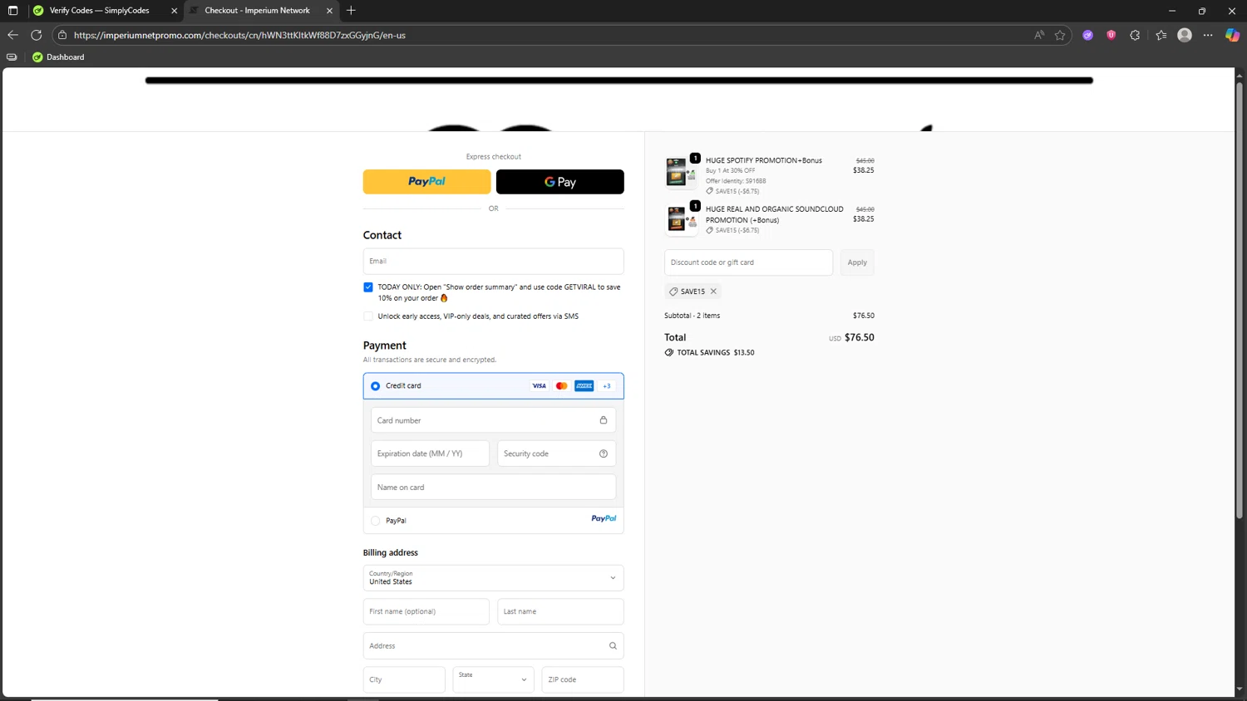Switch to Checkout Imperium Network tab
This screenshot has height=701, width=1247.
(259, 11)
